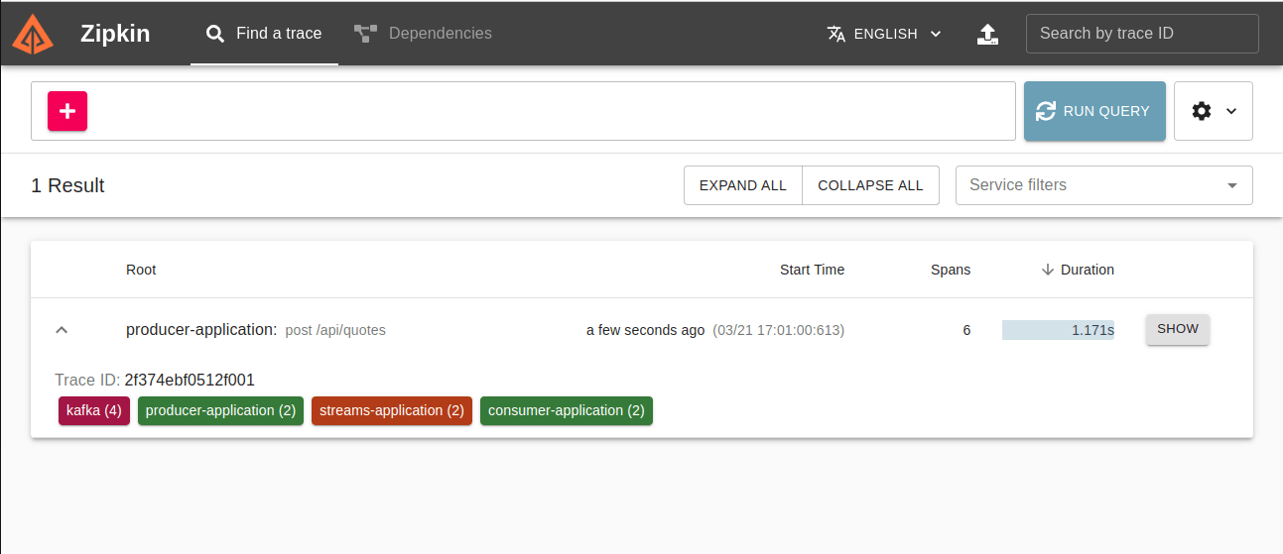1283x554 pixels.
Task: Click the COLLAPSE ALL button
Action: pyautogui.click(x=870, y=185)
